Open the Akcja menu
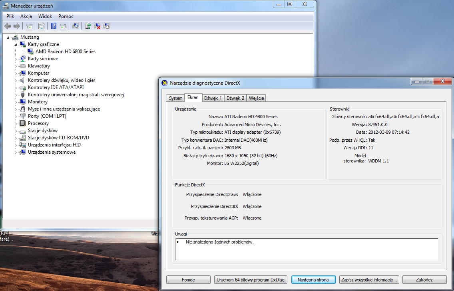This screenshot has width=454, height=291. point(26,16)
